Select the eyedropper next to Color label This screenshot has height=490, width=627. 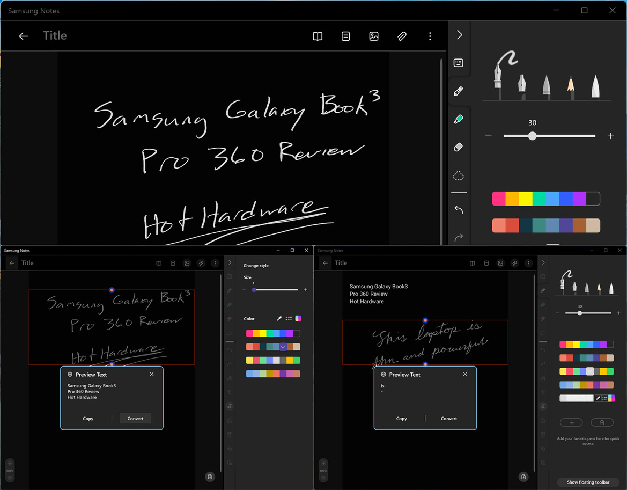pyautogui.click(x=279, y=318)
